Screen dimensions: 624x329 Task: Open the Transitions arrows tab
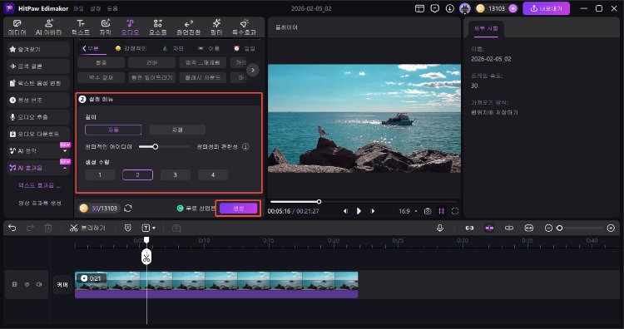[189, 27]
